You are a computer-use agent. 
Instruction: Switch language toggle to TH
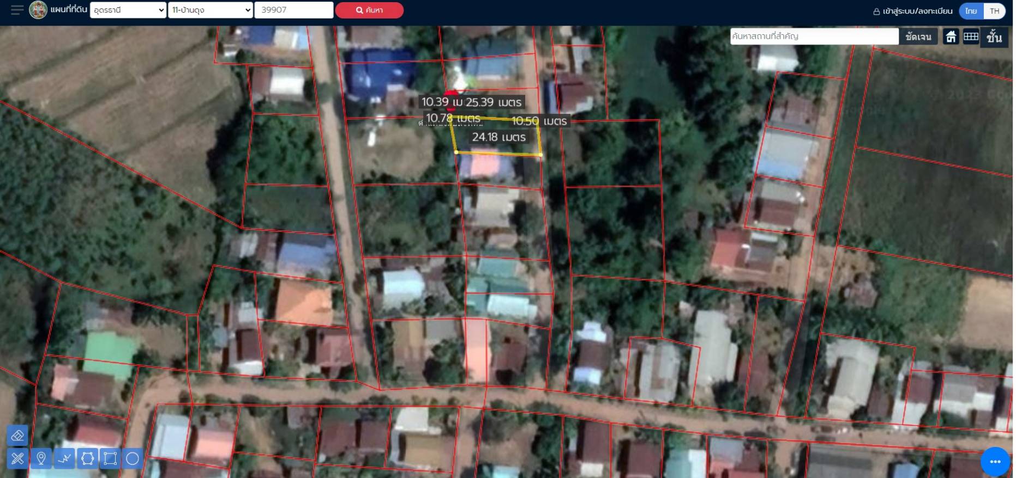click(x=995, y=11)
